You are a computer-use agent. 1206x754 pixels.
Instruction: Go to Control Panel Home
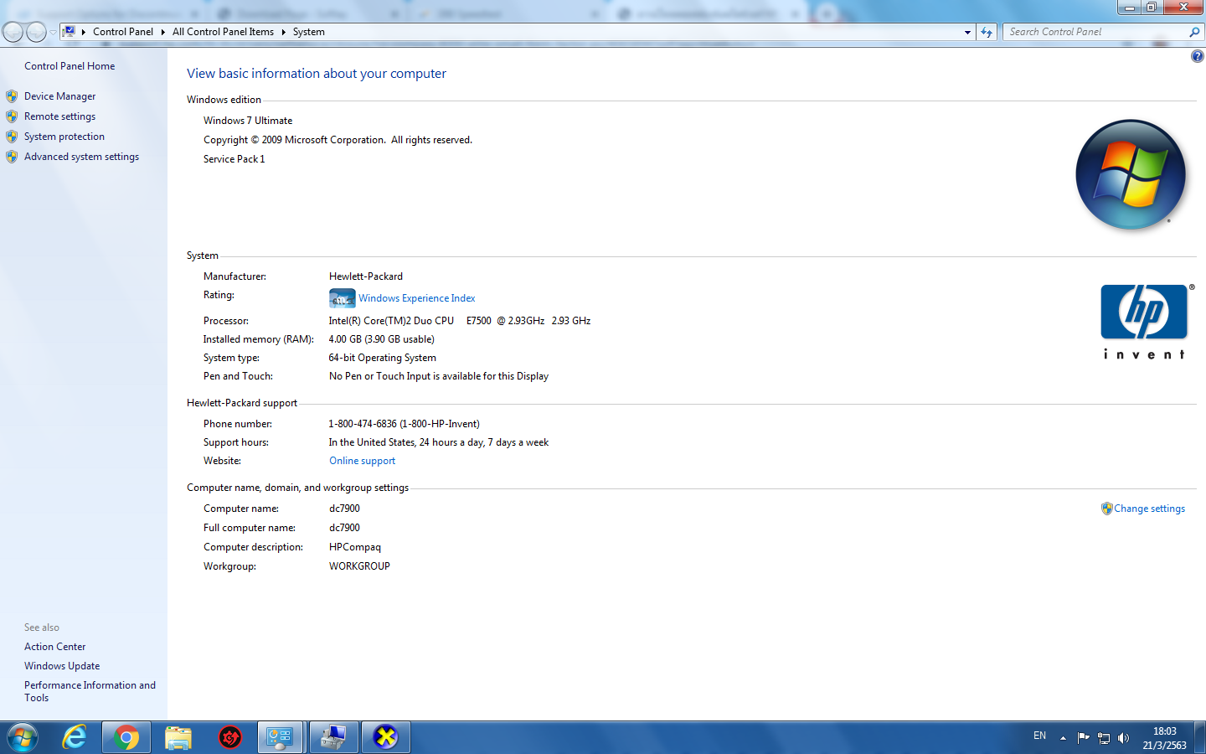click(x=70, y=66)
